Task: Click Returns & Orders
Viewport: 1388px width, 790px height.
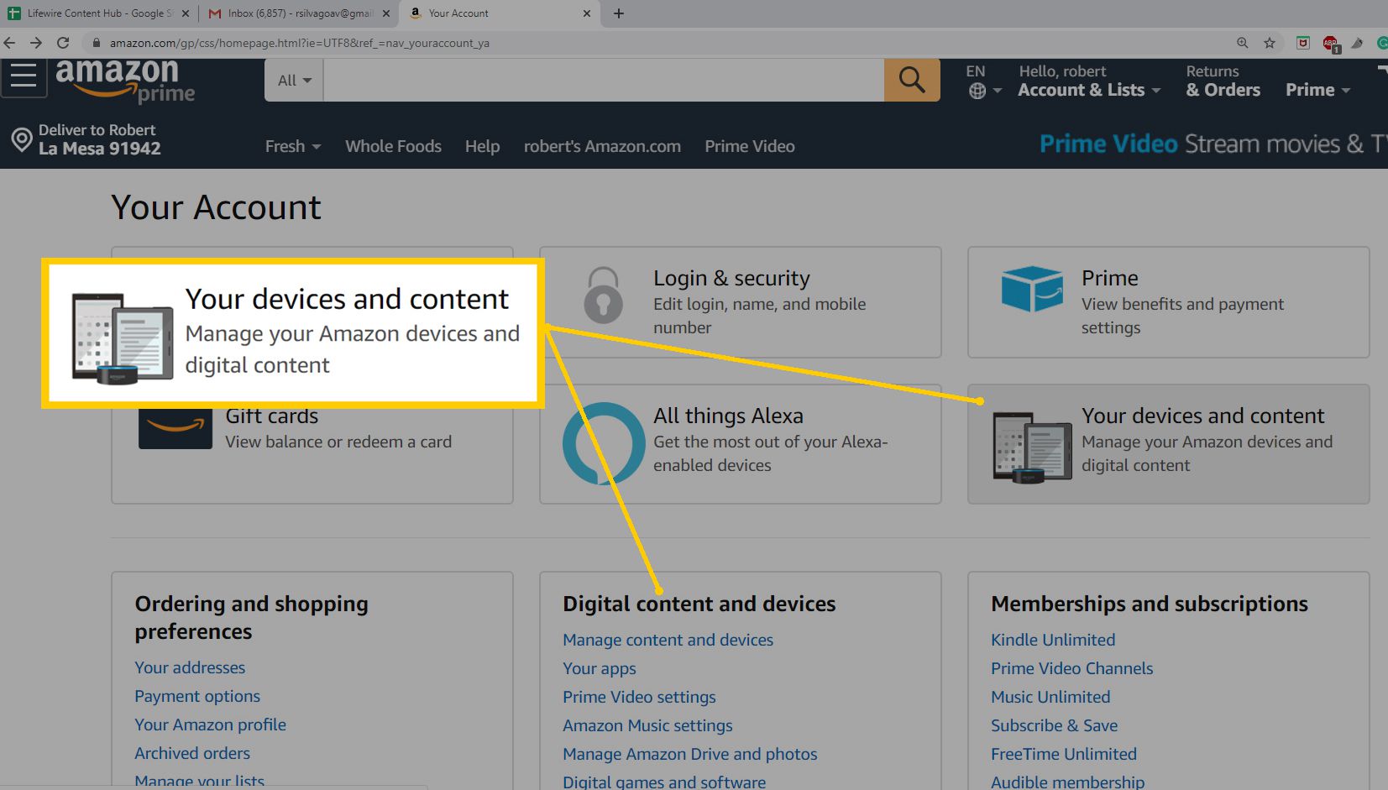Action: click(x=1223, y=81)
